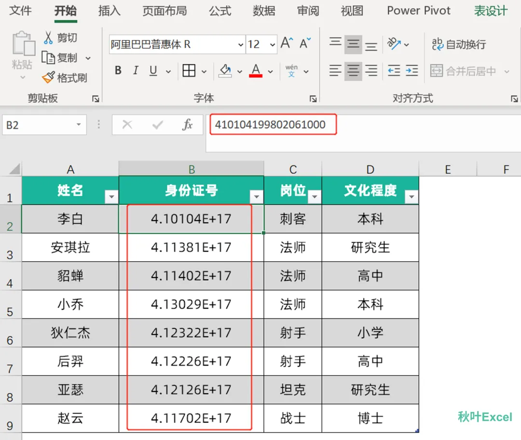
Task: Toggle horizontal center alignment
Action: [353, 71]
